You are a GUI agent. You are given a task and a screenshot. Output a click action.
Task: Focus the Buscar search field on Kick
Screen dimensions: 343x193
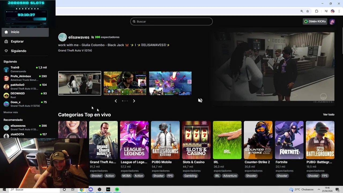tap(171, 21)
